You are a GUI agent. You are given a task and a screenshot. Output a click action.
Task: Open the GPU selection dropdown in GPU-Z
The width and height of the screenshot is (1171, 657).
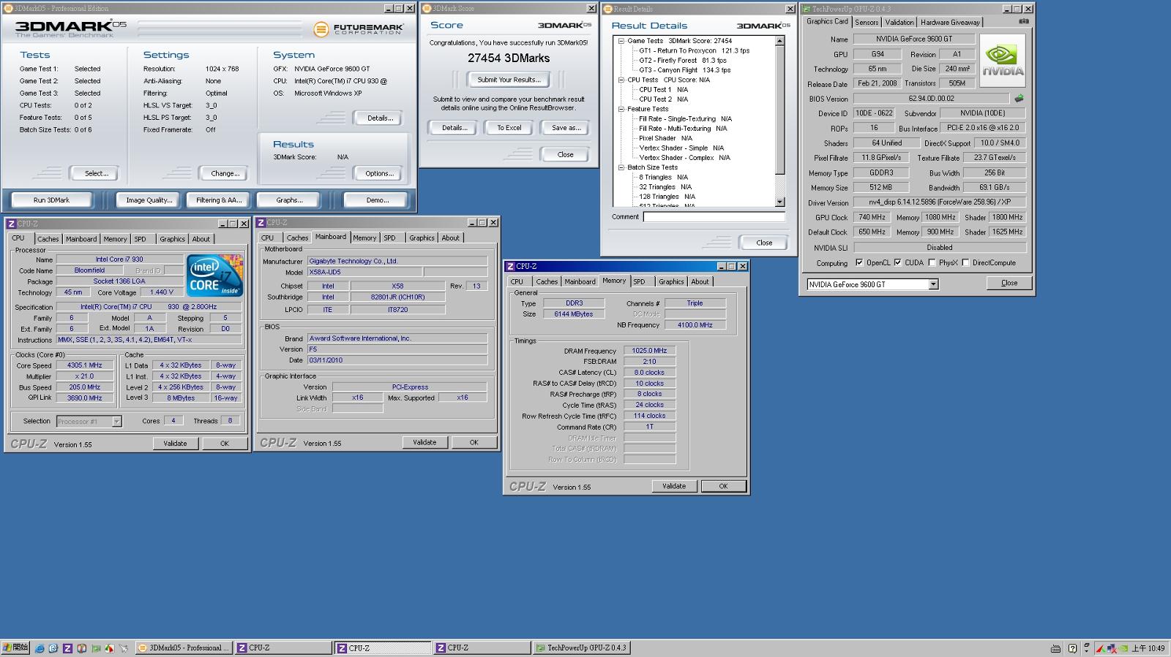pyautogui.click(x=933, y=284)
